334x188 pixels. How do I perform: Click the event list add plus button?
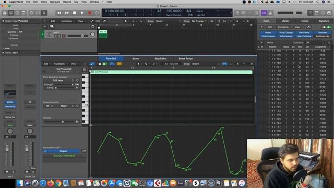coord(261,43)
